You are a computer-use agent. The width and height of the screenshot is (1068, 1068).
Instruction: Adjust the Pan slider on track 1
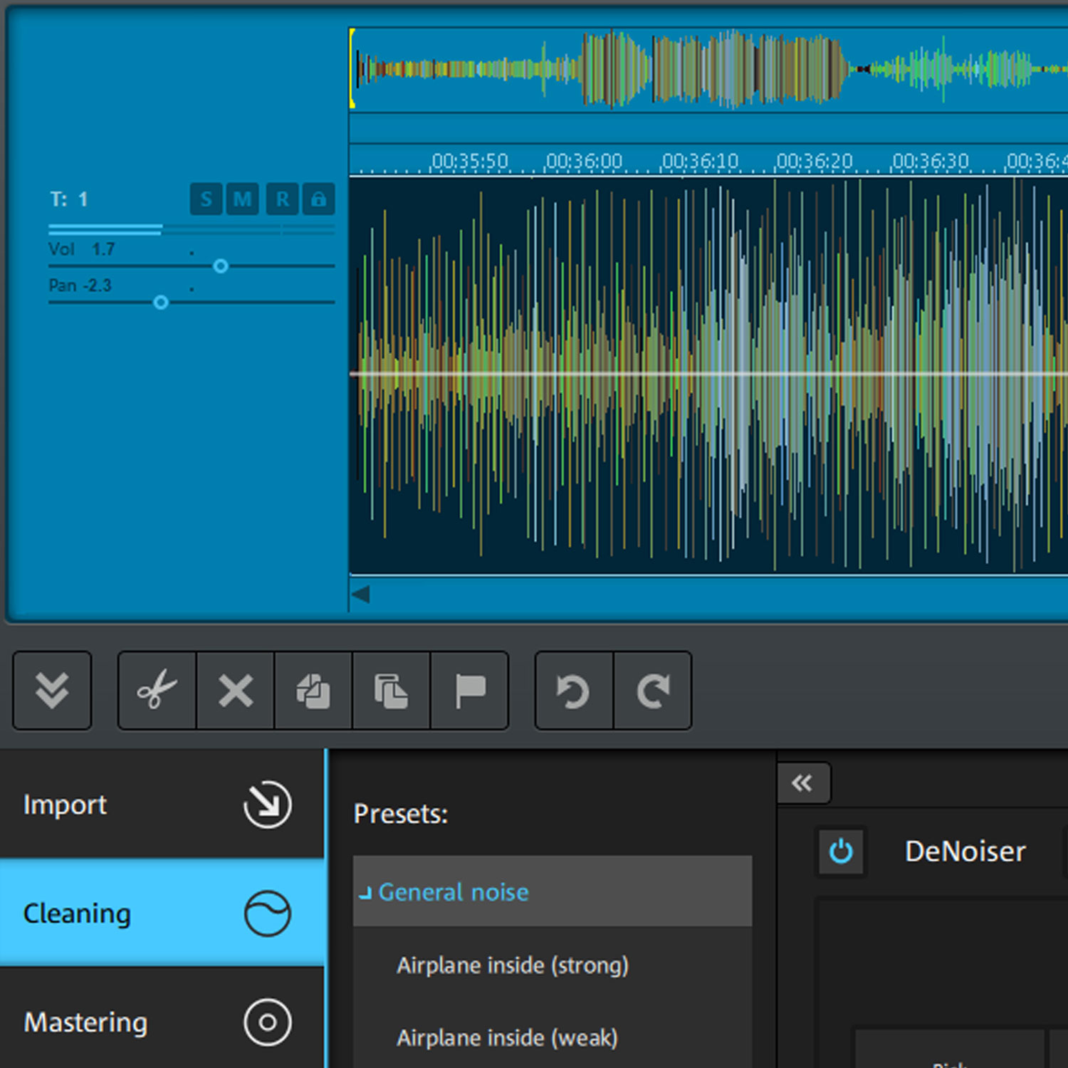click(160, 302)
